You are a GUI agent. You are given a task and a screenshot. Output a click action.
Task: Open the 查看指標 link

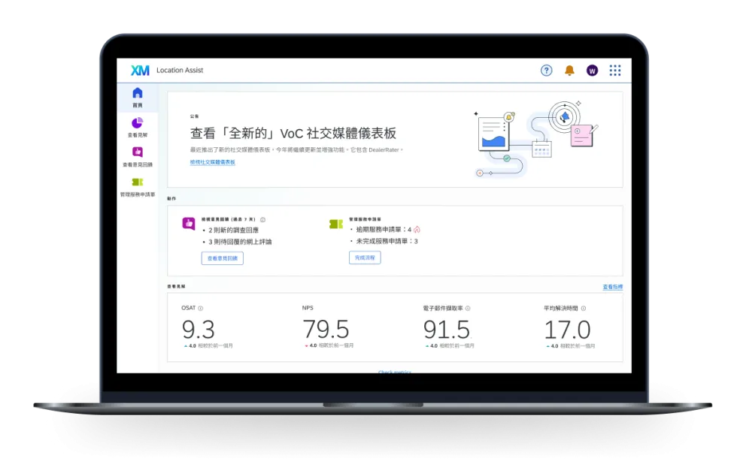pyautogui.click(x=614, y=287)
